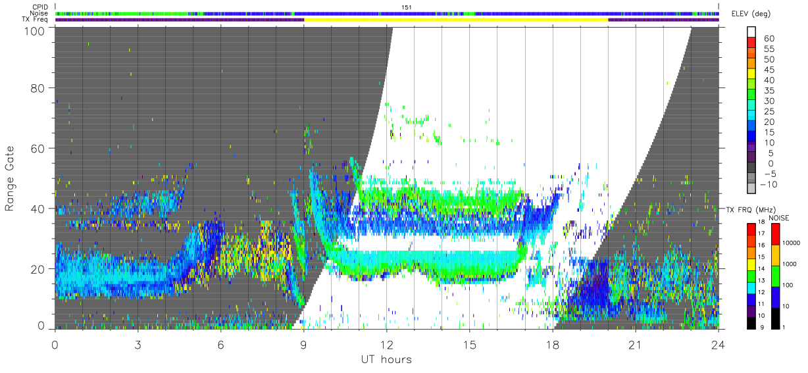Click x-axis tick label 15
The image size is (808, 373).
tap(469, 344)
